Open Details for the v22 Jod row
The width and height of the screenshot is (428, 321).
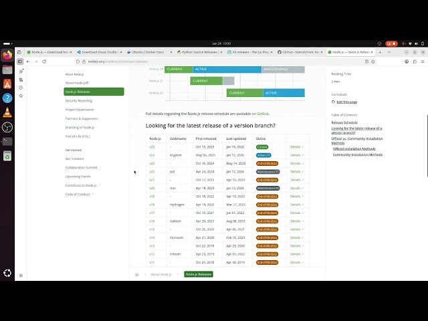[x=297, y=172]
